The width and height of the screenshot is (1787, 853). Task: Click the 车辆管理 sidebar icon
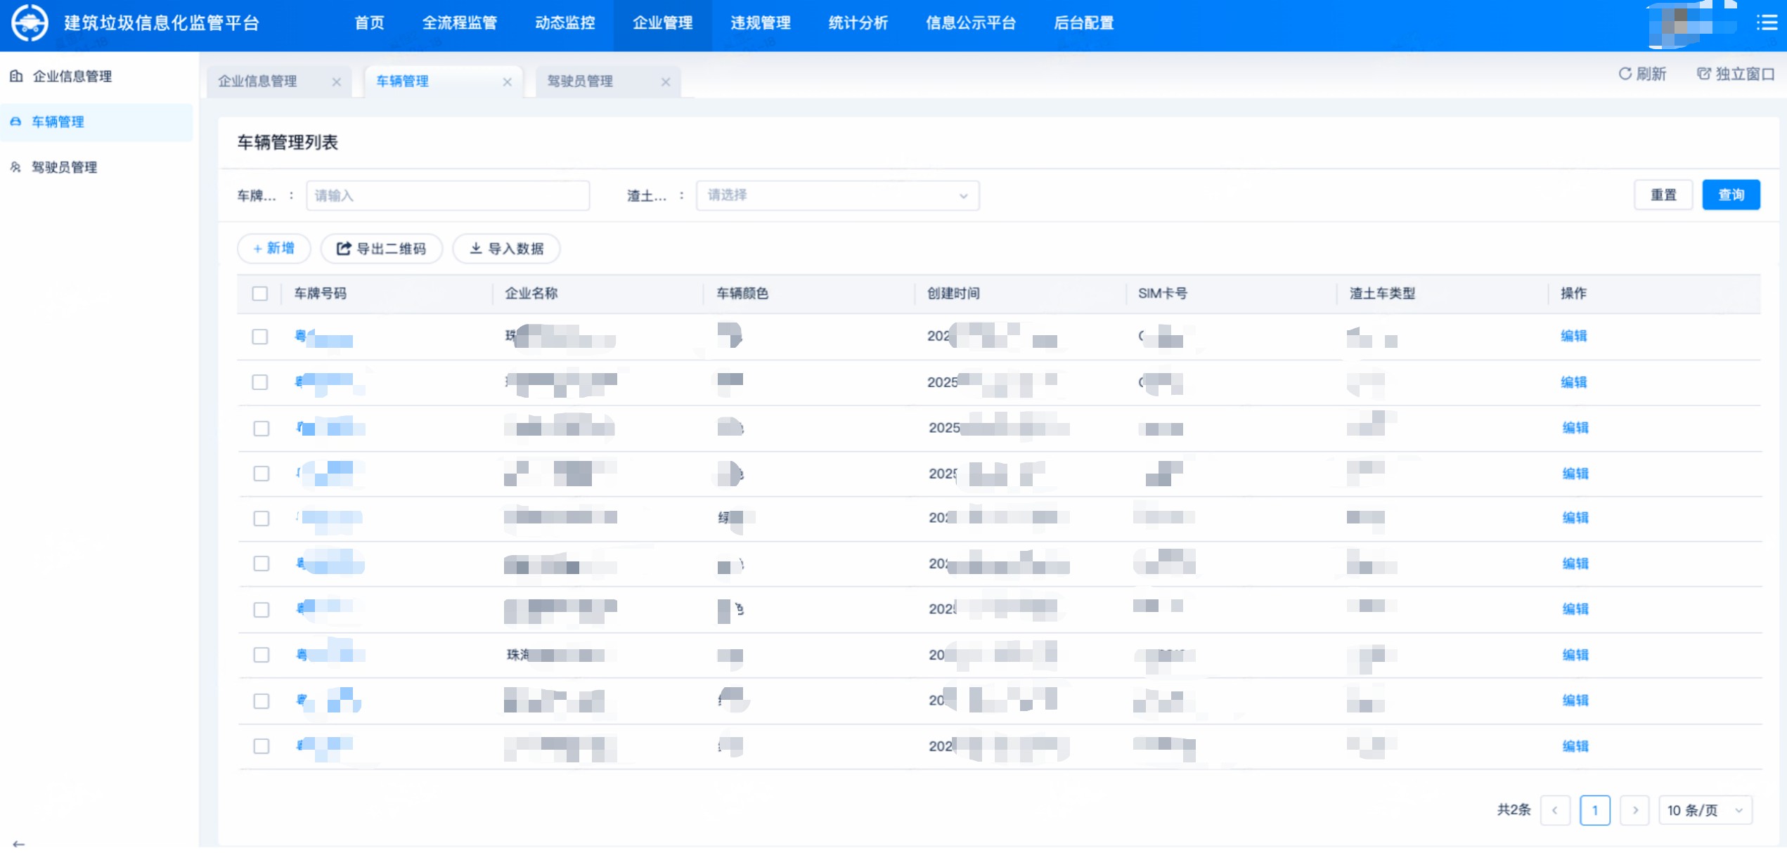click(16, 122)
